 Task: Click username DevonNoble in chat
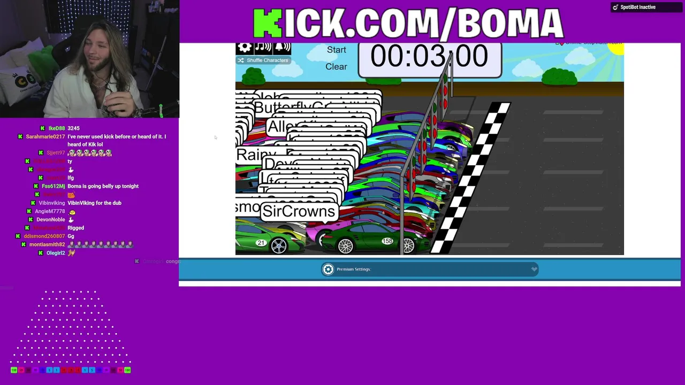click(51, 220)
